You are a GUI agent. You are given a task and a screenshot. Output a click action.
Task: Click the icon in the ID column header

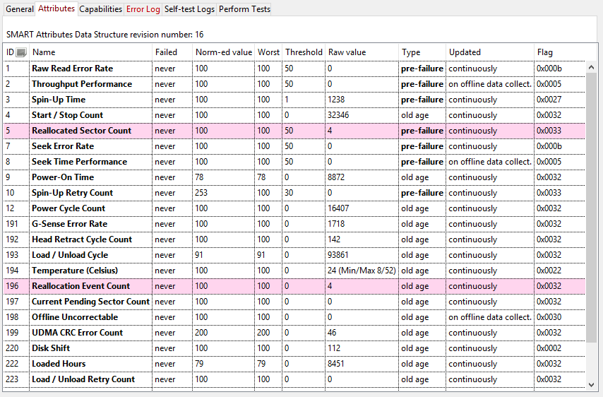(x=21, y=52)
